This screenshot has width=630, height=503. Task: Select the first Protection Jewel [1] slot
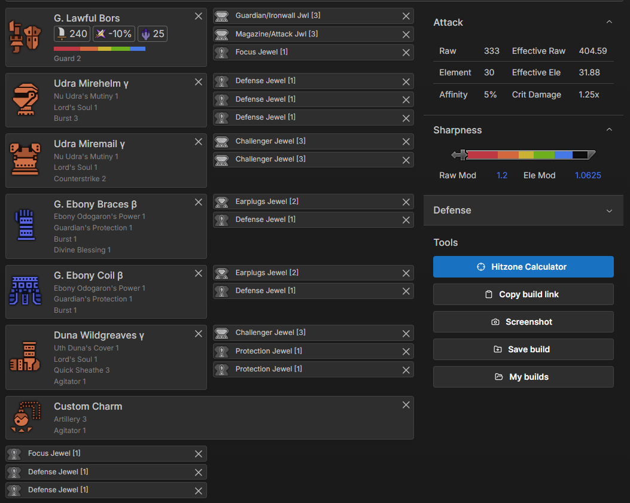point(314,351)
